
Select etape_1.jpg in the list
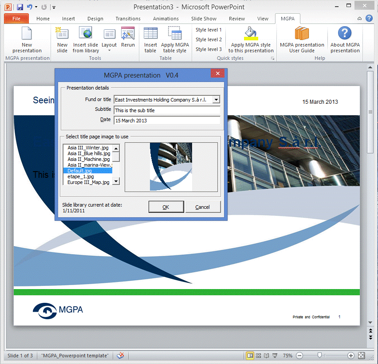88,176
